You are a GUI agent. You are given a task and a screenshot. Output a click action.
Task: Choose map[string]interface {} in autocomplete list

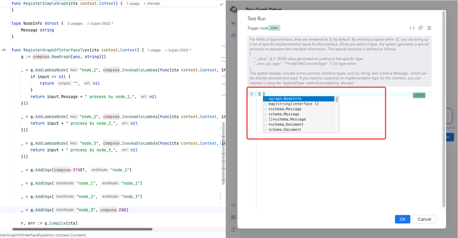(x=293, y=104)
